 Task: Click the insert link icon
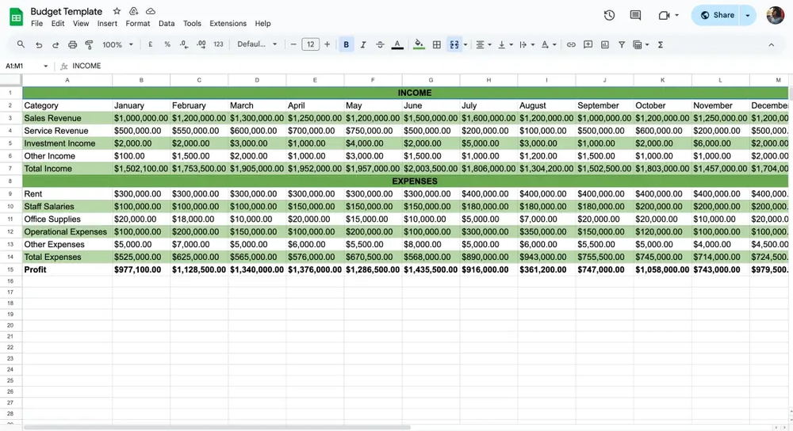pos(571,45)
